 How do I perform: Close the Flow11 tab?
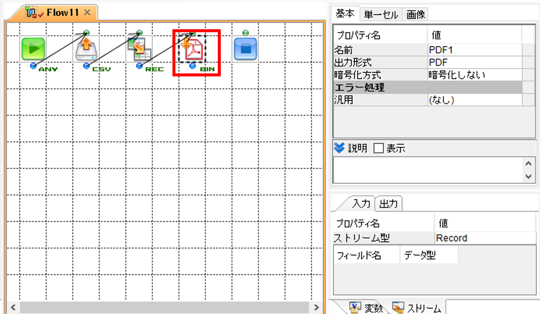[x=88, y=13]
